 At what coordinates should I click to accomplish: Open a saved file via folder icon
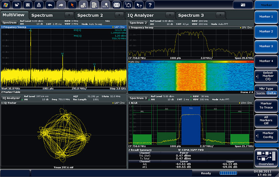click(x=17, y=5)
